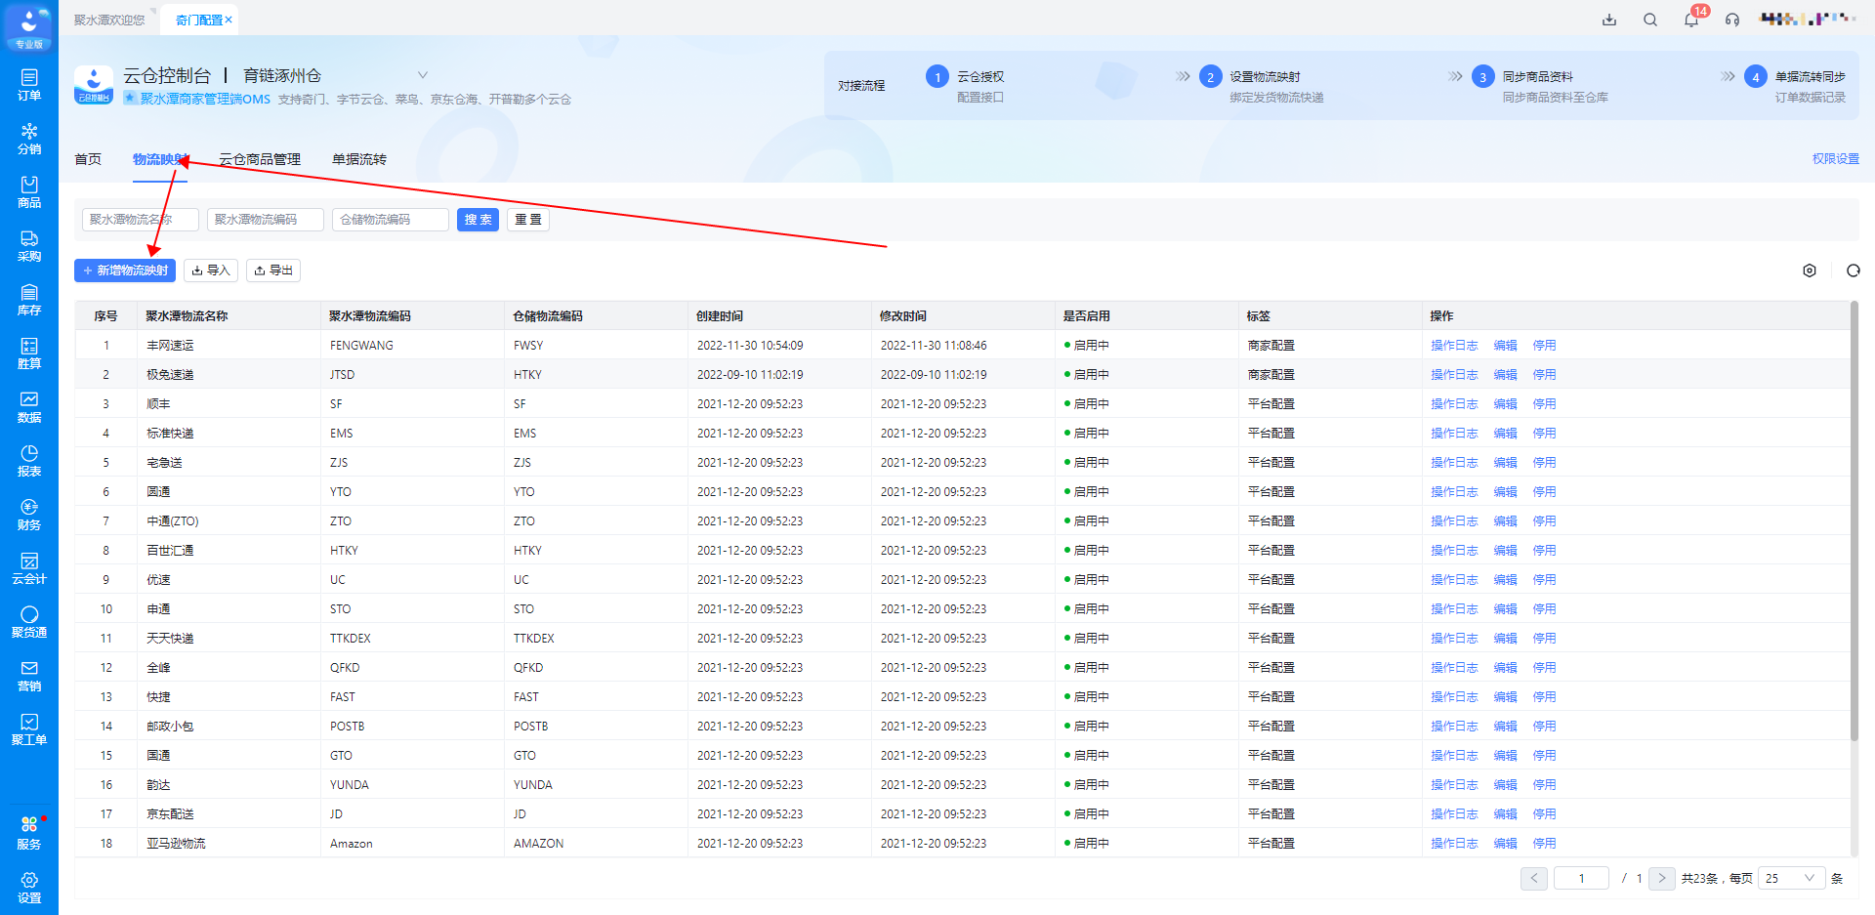
Task: Open the 报表 reports sidebar icon
Action: pos(29,461)
